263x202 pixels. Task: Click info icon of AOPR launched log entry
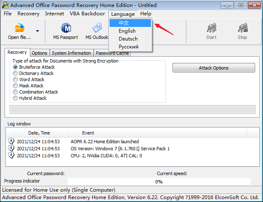pos(11,142)
